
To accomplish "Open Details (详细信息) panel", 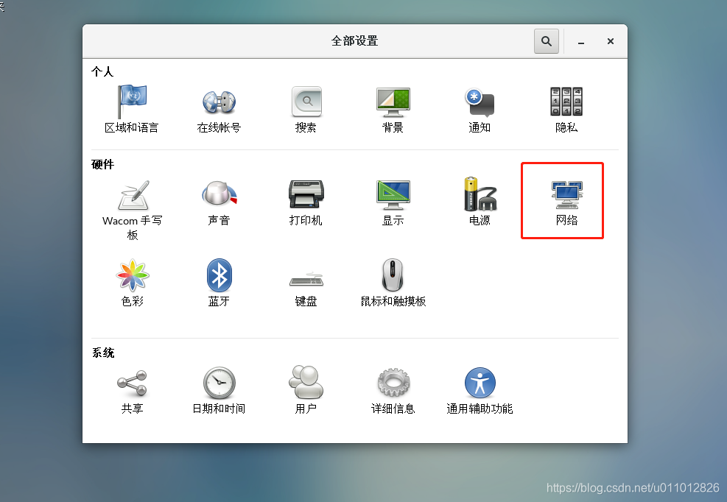I will click(393, 390).
